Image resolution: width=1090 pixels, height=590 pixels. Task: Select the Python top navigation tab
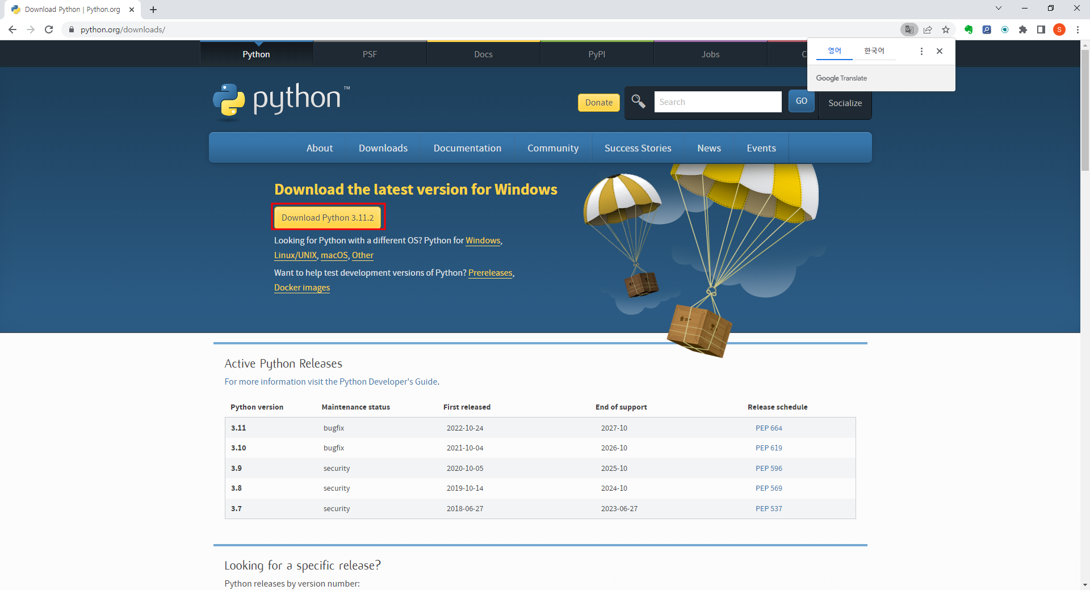pyautogui.click(x=256, y=54)
